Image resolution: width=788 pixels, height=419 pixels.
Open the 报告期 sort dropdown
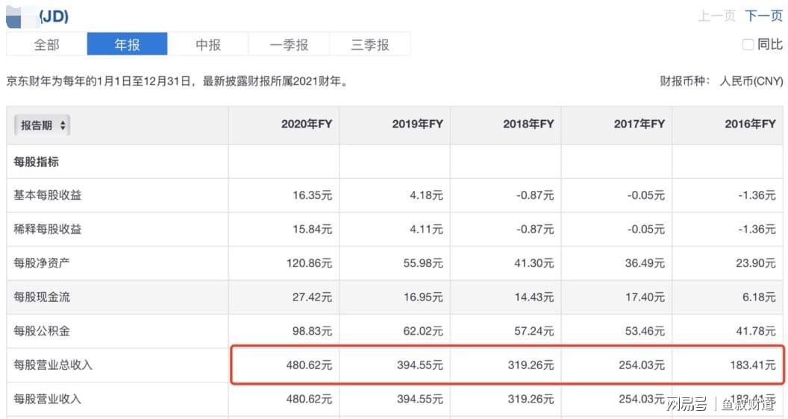(x=43, y=125)
